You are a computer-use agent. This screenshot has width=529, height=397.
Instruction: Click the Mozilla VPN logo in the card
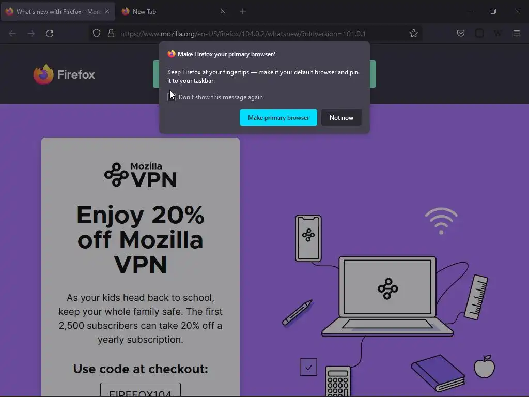141,175
